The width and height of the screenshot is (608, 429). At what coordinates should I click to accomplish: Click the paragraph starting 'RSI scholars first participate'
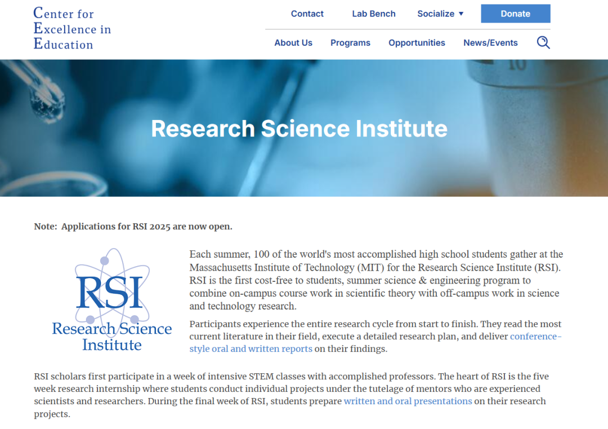pyautogui.click(x=291, y=395)
